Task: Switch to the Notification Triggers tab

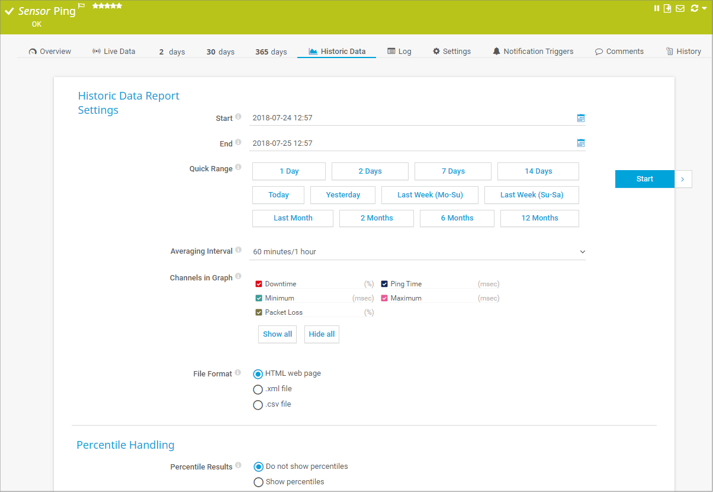Action: [532, 52]
